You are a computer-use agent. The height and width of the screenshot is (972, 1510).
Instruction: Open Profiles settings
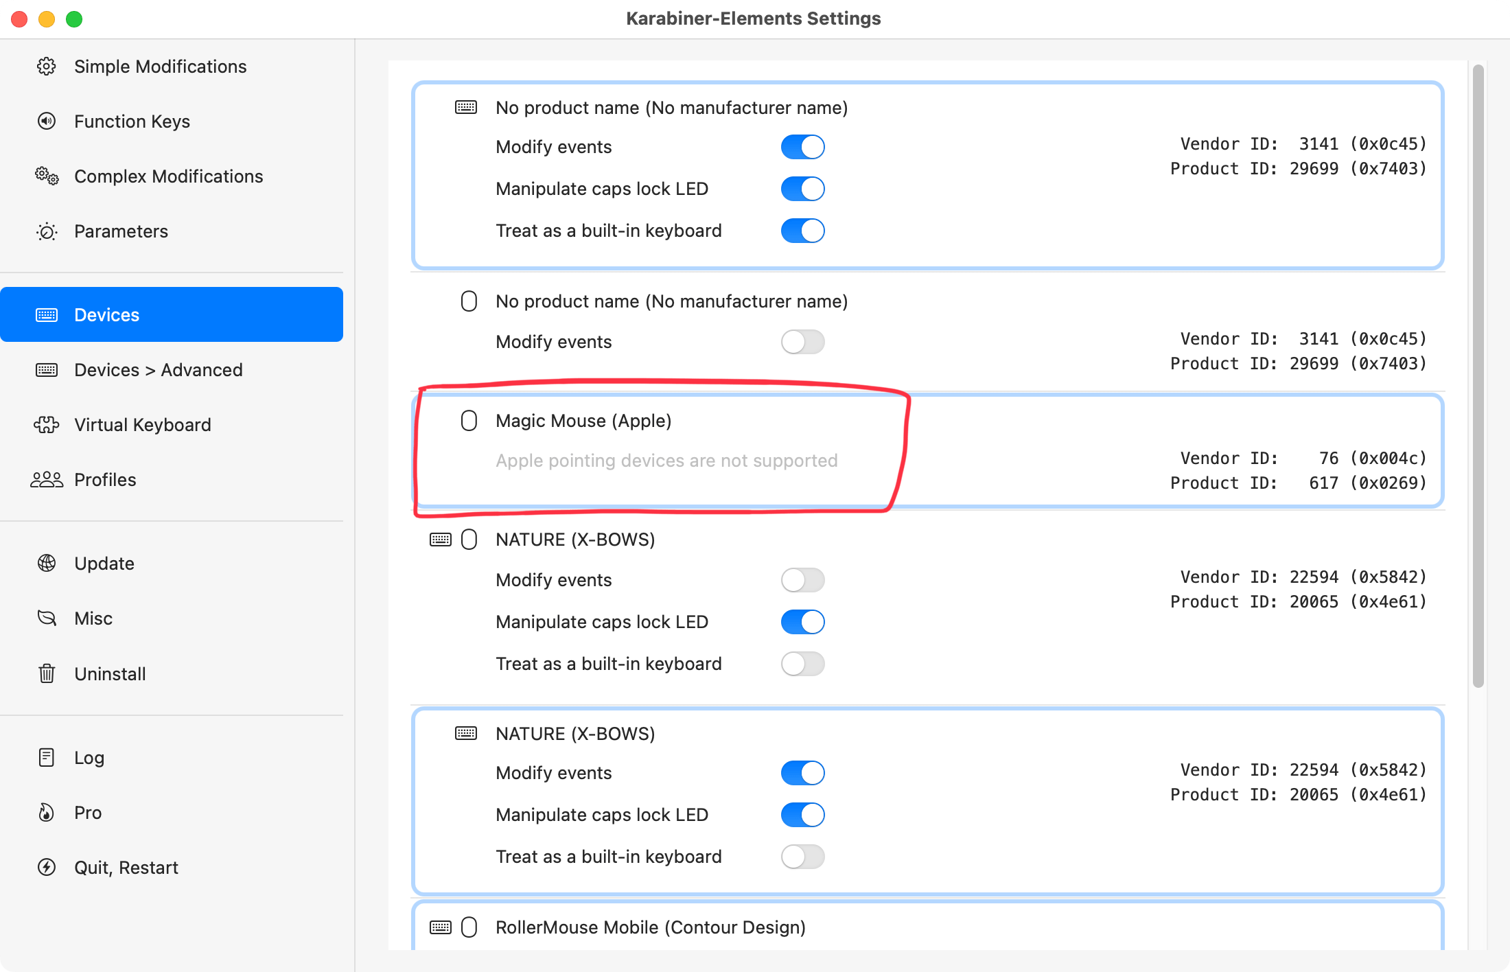click(106, 479)
